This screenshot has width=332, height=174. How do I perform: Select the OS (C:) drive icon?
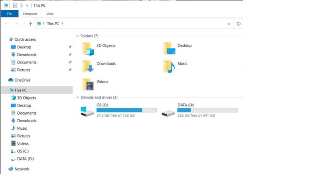(87, 111)
